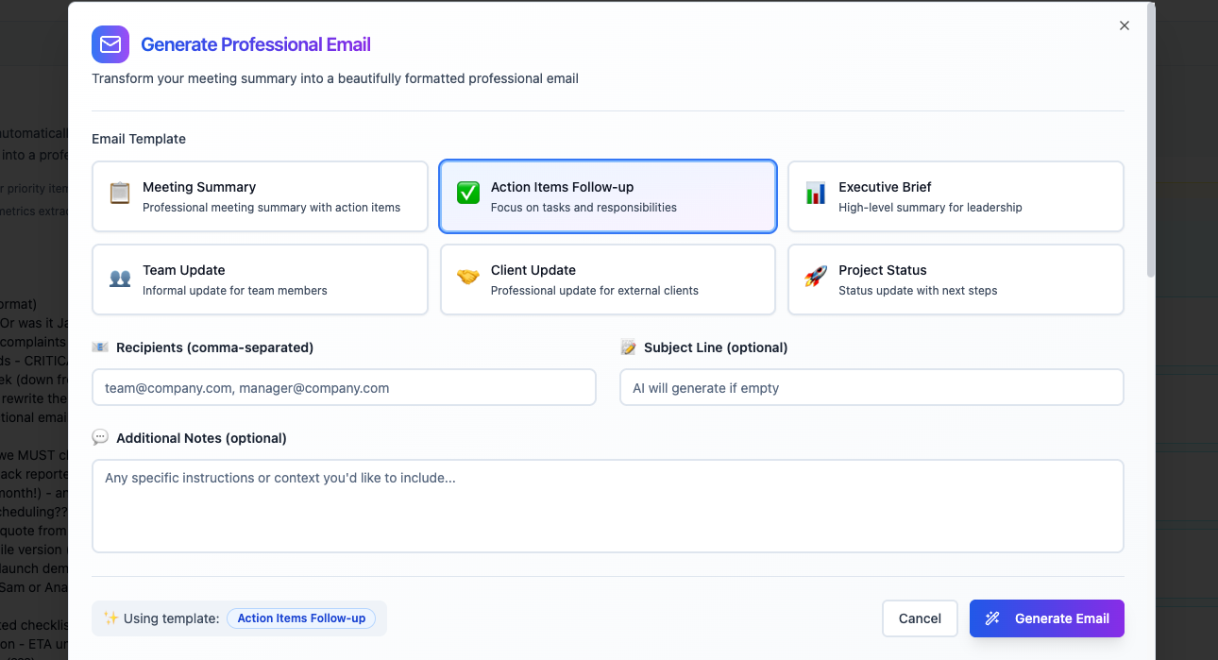This screenshot has height=660, width=1218.
Task: Click the purple envelope email icon
Action: coord(110,44)
